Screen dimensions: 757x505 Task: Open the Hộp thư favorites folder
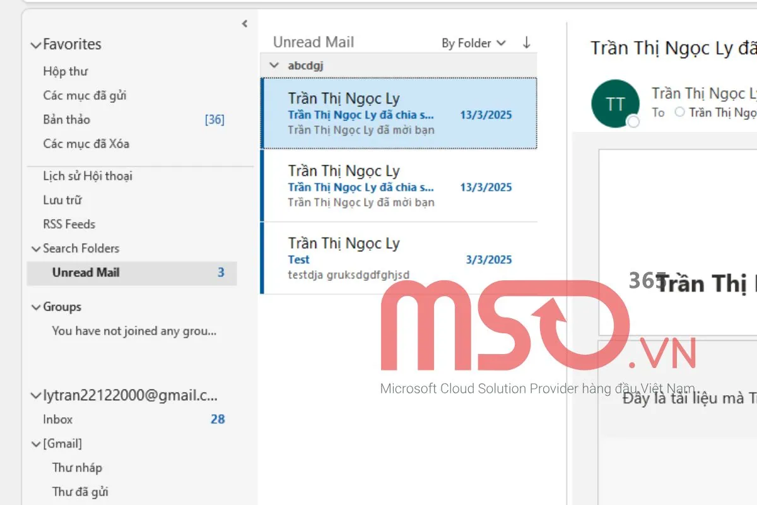click(65, 71)
